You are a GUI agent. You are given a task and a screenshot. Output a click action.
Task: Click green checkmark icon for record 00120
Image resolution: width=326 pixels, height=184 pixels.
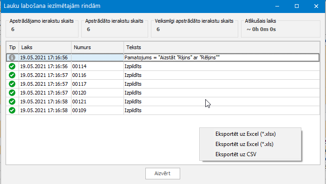coord(12,93)
